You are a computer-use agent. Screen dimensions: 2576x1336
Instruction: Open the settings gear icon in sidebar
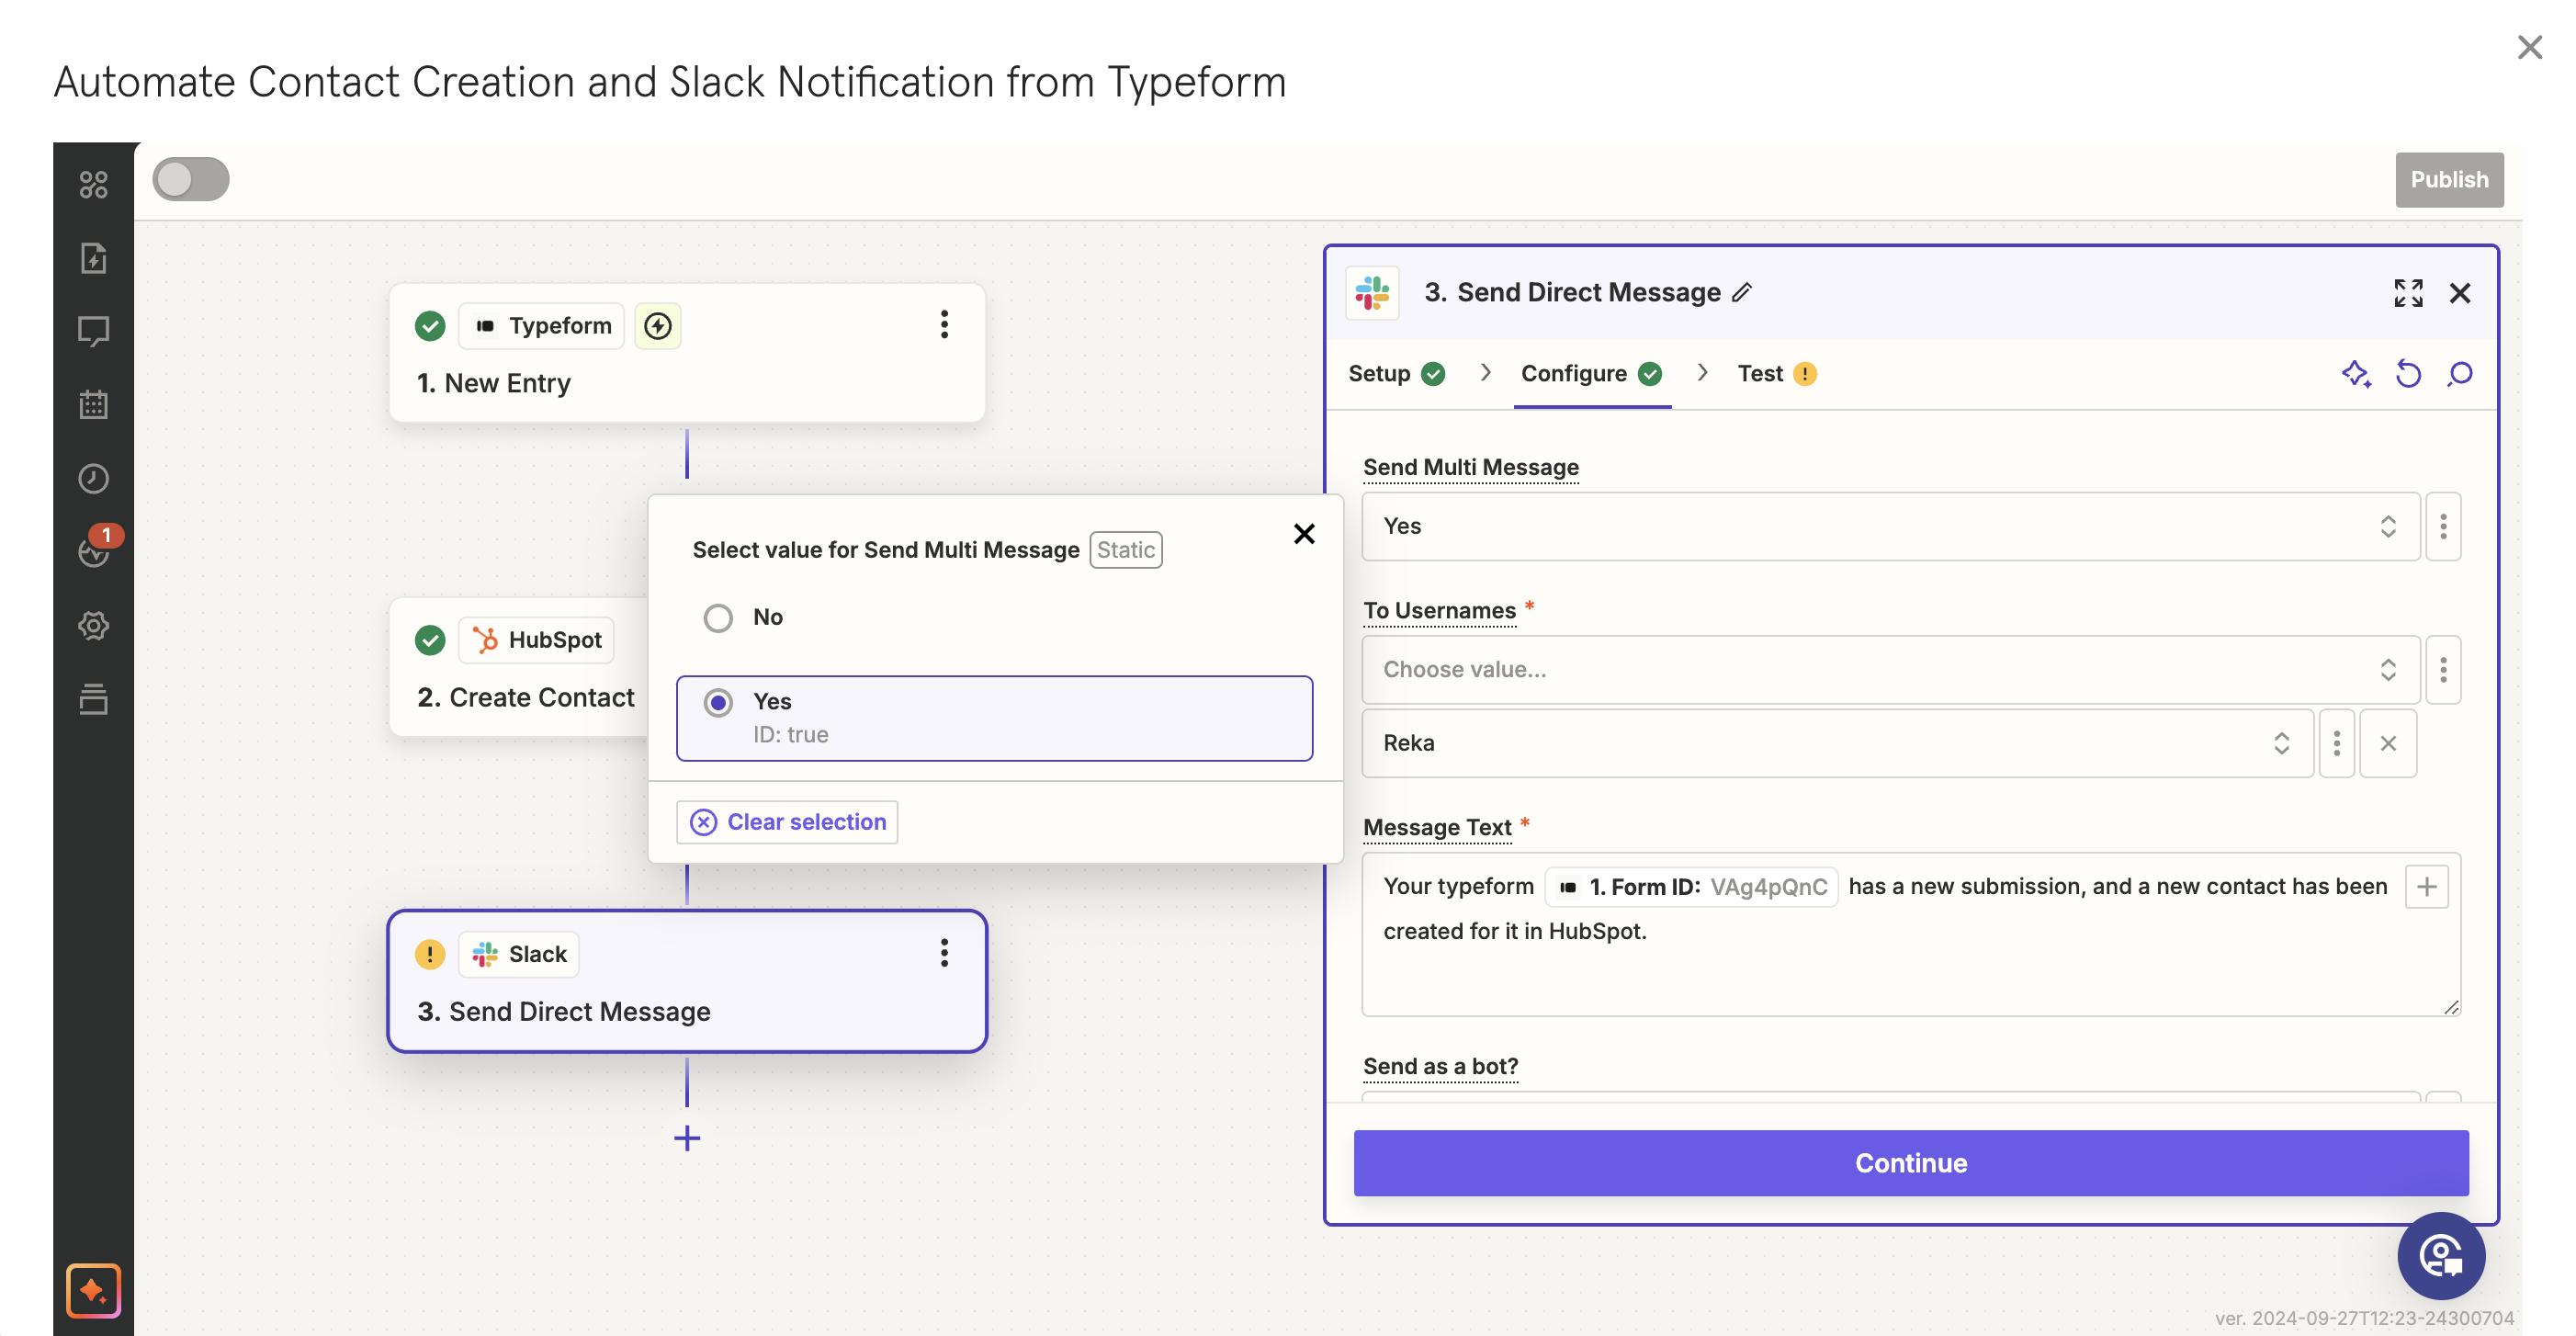point(93,626)
